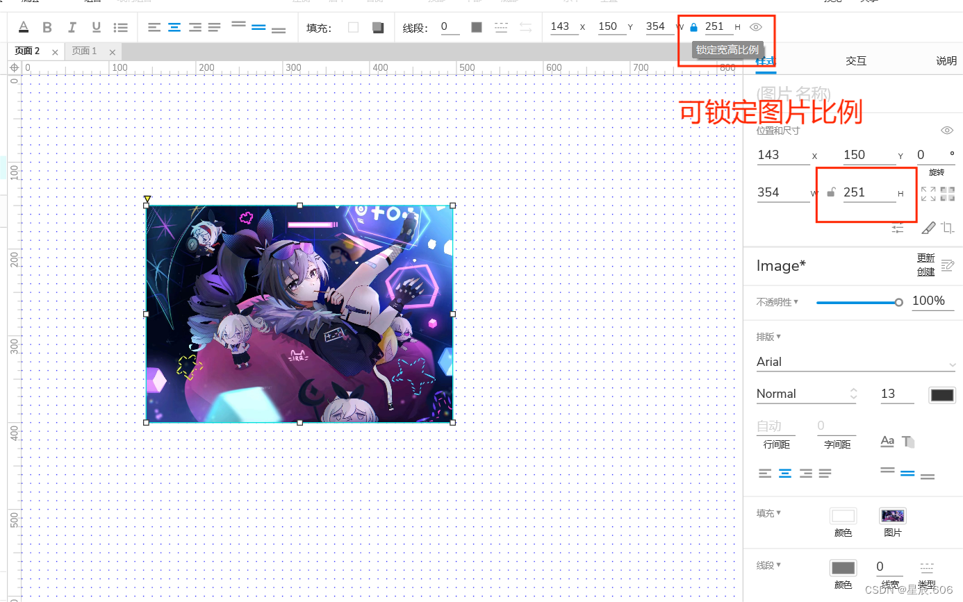Set vertical align bottom in toolbar

click(279, 30)
